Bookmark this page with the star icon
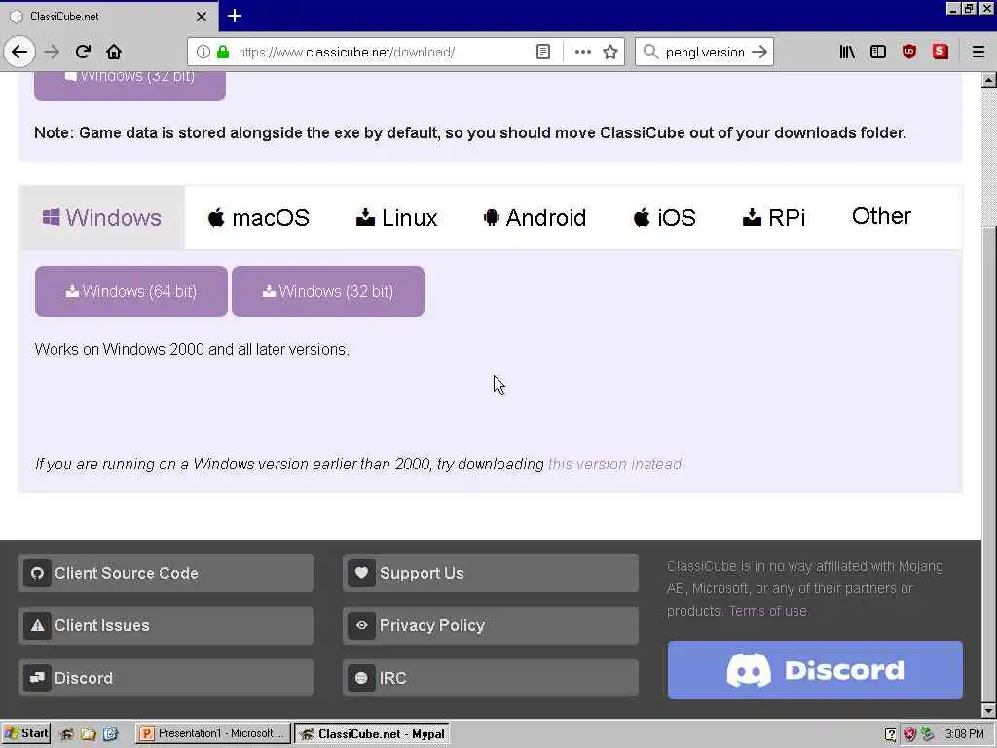The height and width of the screenshot is (748, 997). coord(610,52)
